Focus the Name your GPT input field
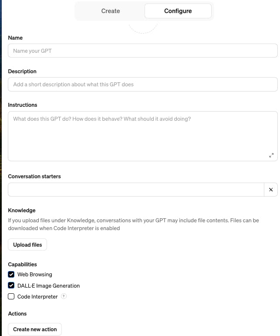Viewport: 280px width, 336px height. 143,51
